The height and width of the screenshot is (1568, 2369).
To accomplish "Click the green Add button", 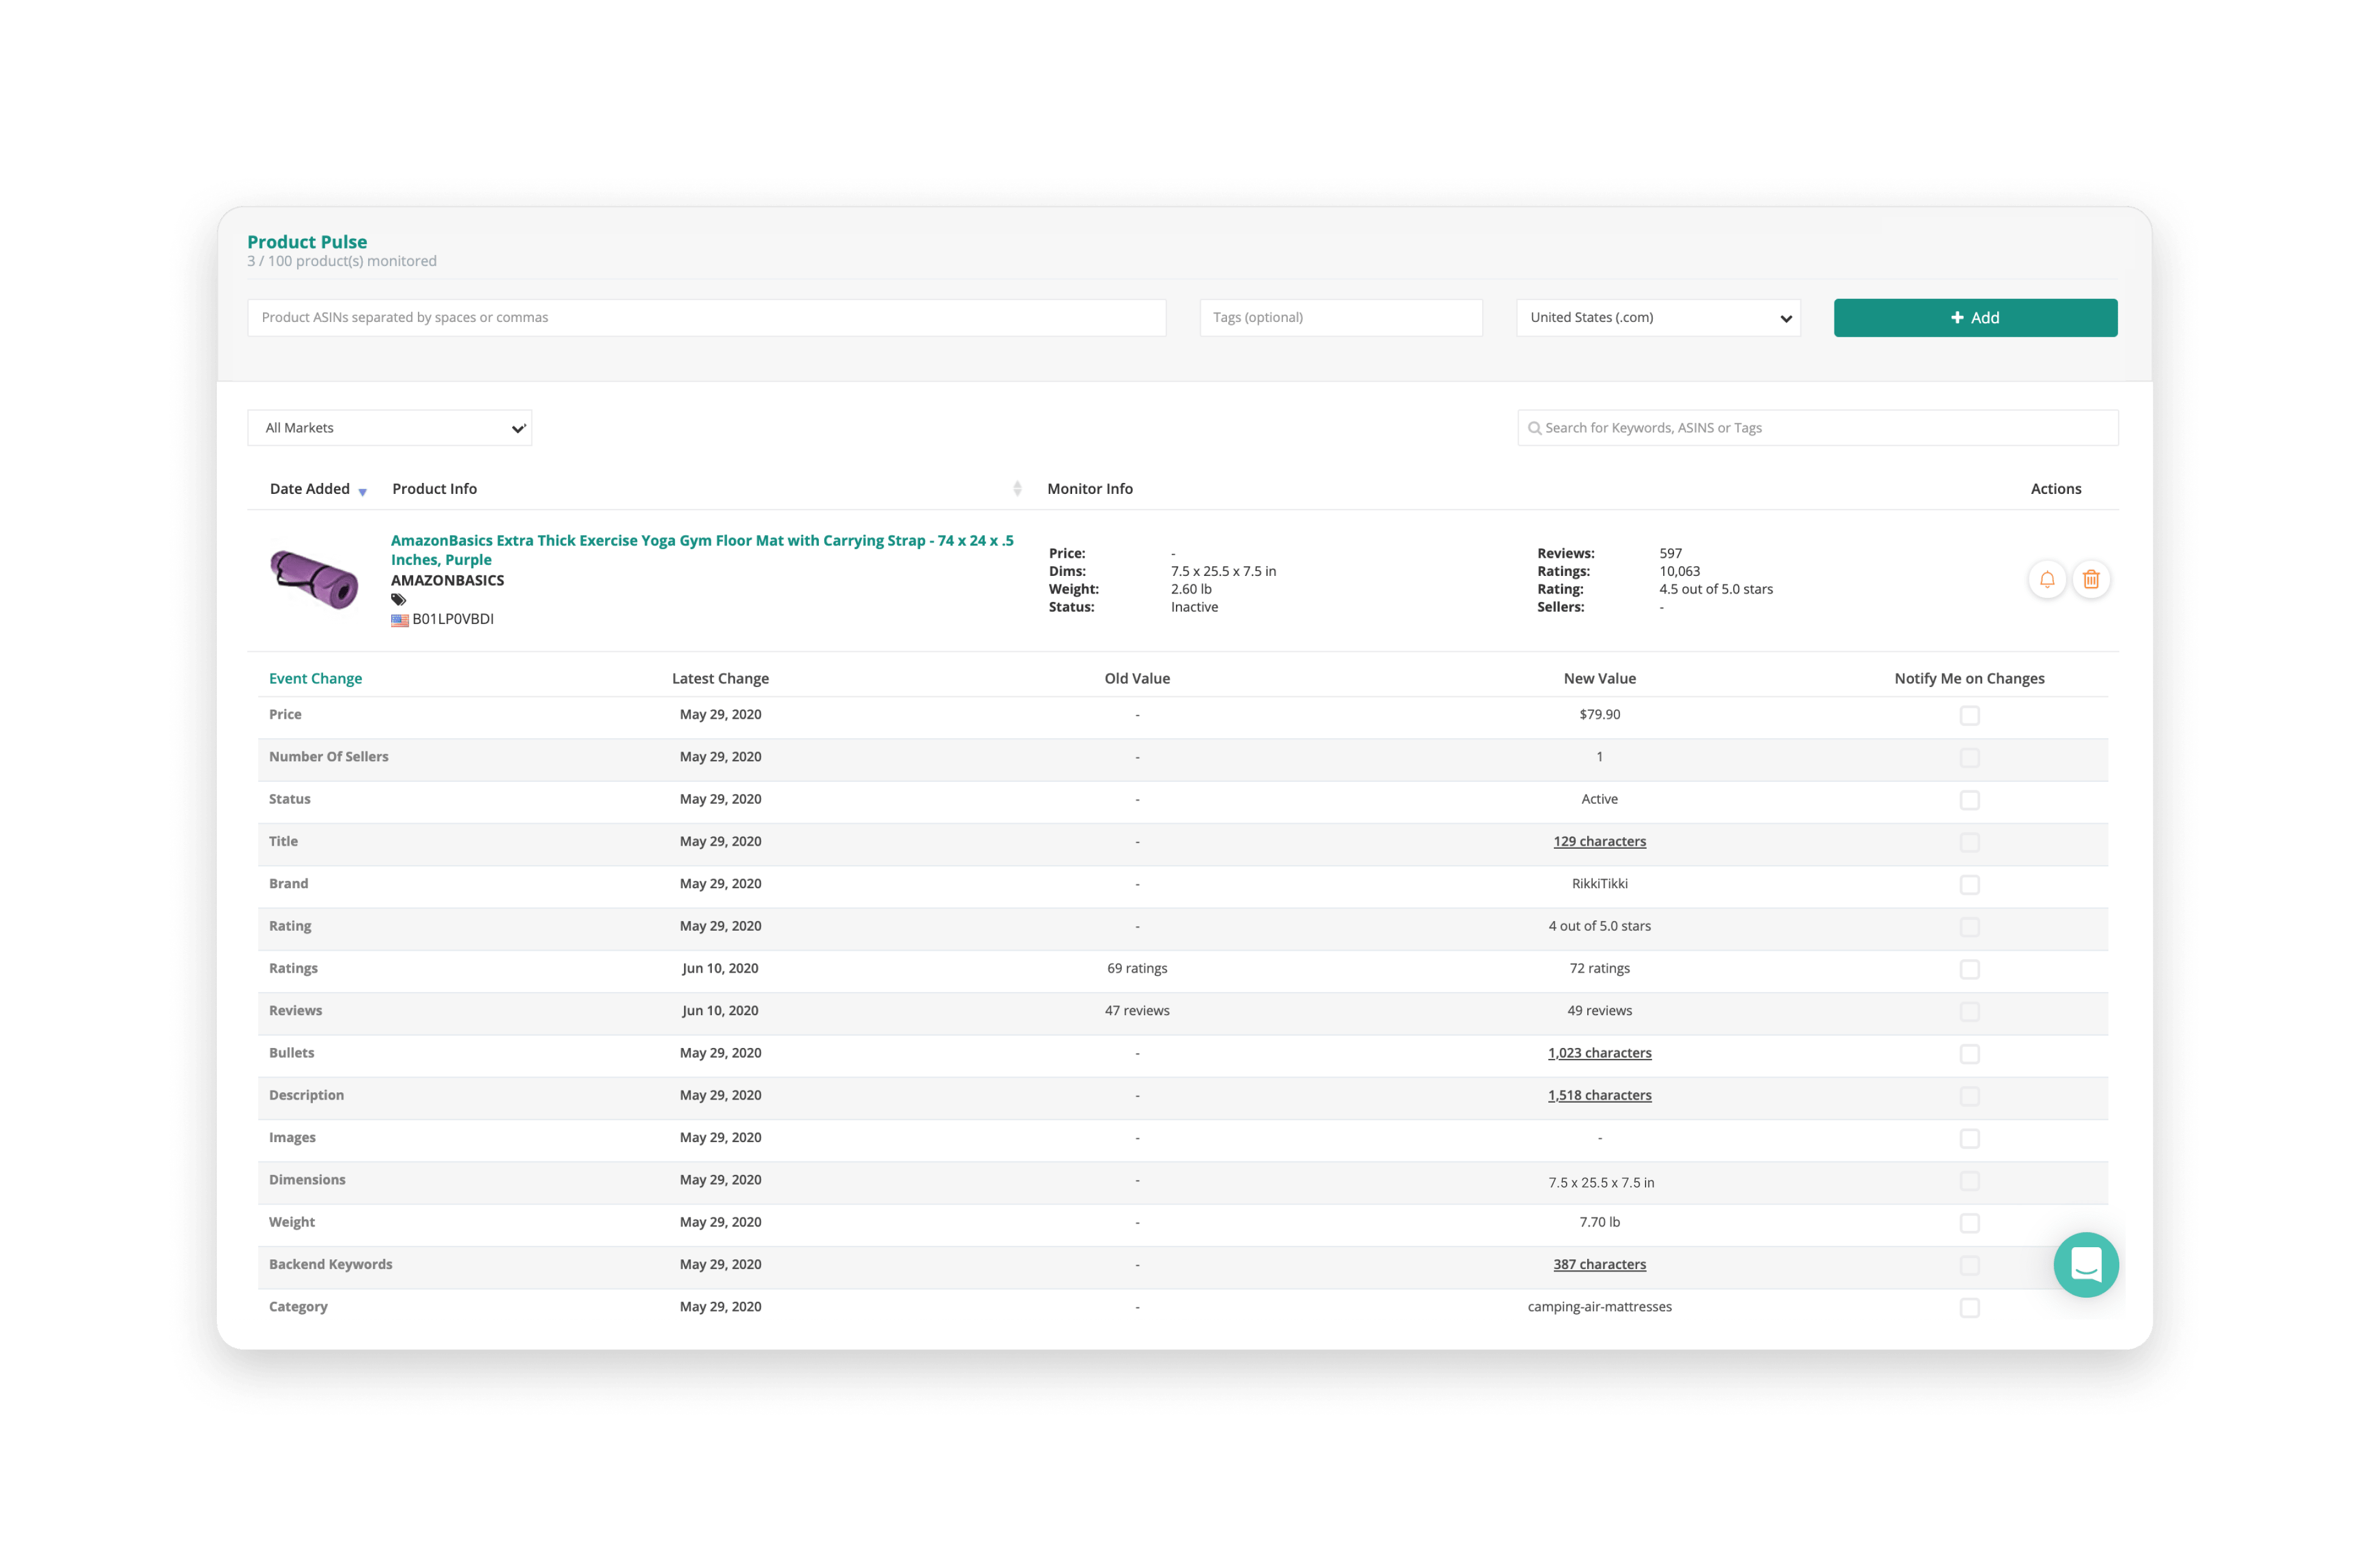I will click(x=1974, y=318).
